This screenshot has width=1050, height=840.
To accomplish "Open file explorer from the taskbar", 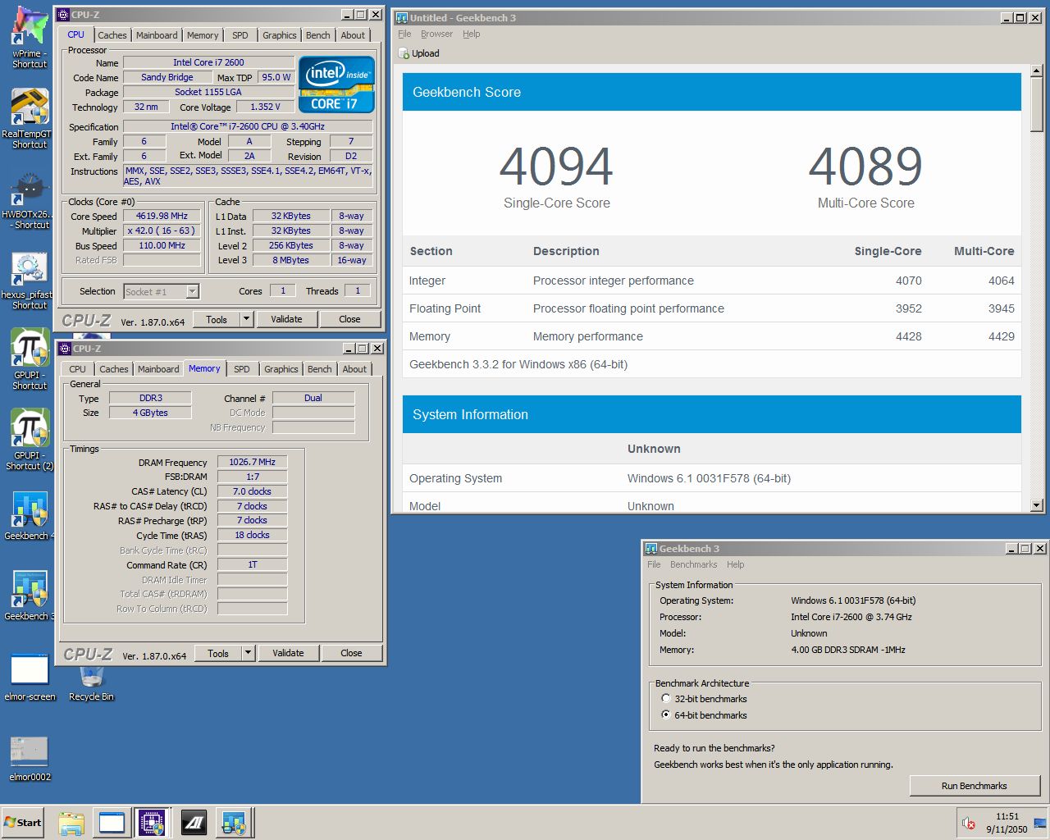I will click(71, 823).
